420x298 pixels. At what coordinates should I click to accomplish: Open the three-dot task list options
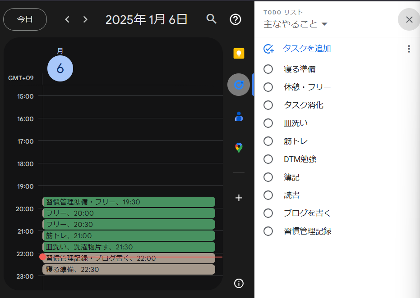tap(409, 49)
